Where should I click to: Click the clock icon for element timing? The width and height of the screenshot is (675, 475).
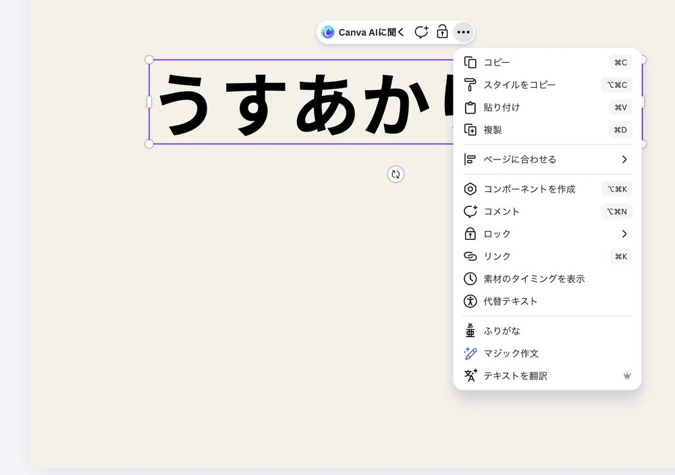coord(470,279)
